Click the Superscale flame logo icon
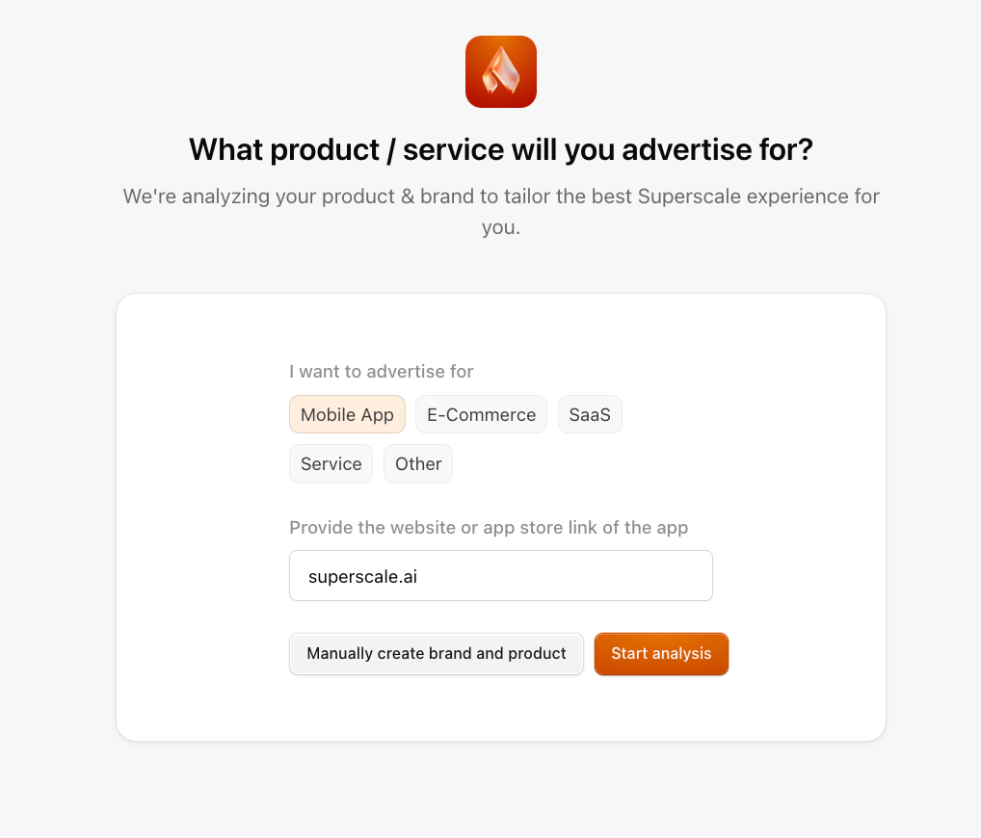The image size is (981, 838). tap(500, 71)
